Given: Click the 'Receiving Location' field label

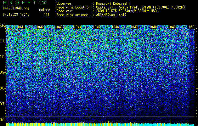Looking at the screenshot, I should coord(73,7).
